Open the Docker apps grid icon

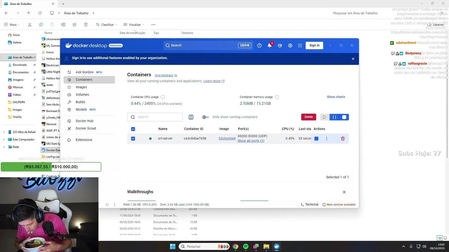click(x=300, y=45)
